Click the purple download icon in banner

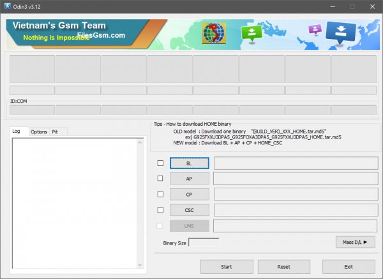click(315, 29)
